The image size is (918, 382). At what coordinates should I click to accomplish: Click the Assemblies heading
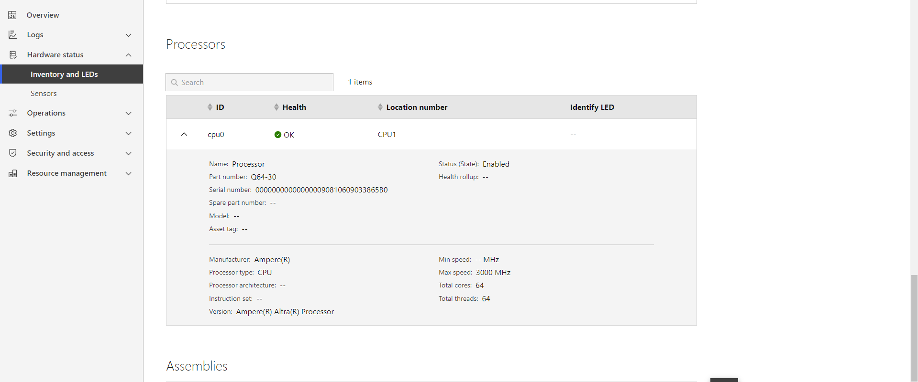pos(197,366)
